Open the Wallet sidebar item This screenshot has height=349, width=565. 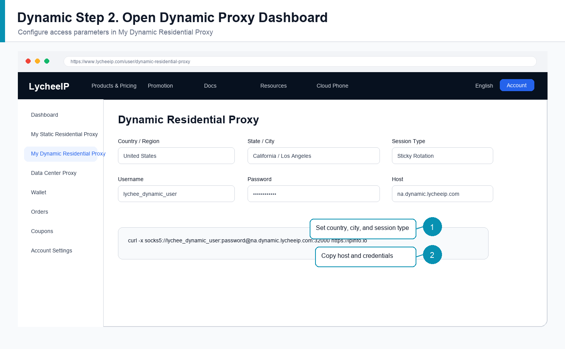tap(38, 192)
